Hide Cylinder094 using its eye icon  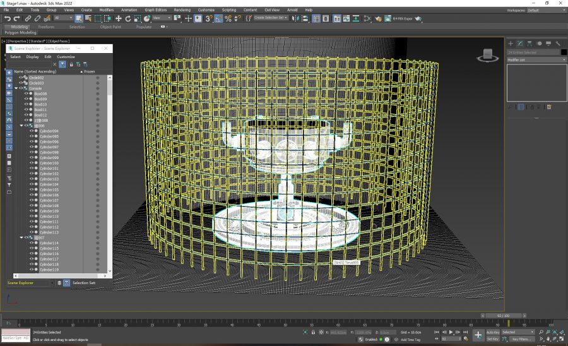[x=32, y=131]
